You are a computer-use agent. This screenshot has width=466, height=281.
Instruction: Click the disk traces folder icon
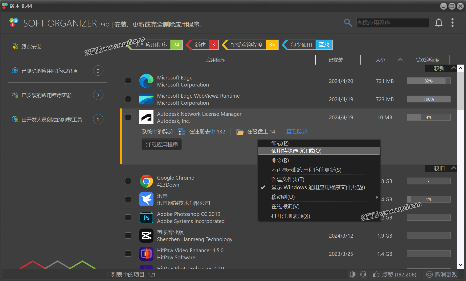coord(240,132)
